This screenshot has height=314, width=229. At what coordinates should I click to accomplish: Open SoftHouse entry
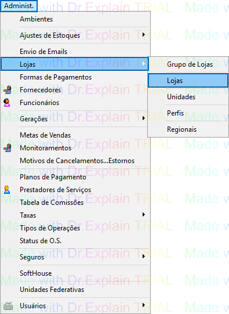point(75,273)
